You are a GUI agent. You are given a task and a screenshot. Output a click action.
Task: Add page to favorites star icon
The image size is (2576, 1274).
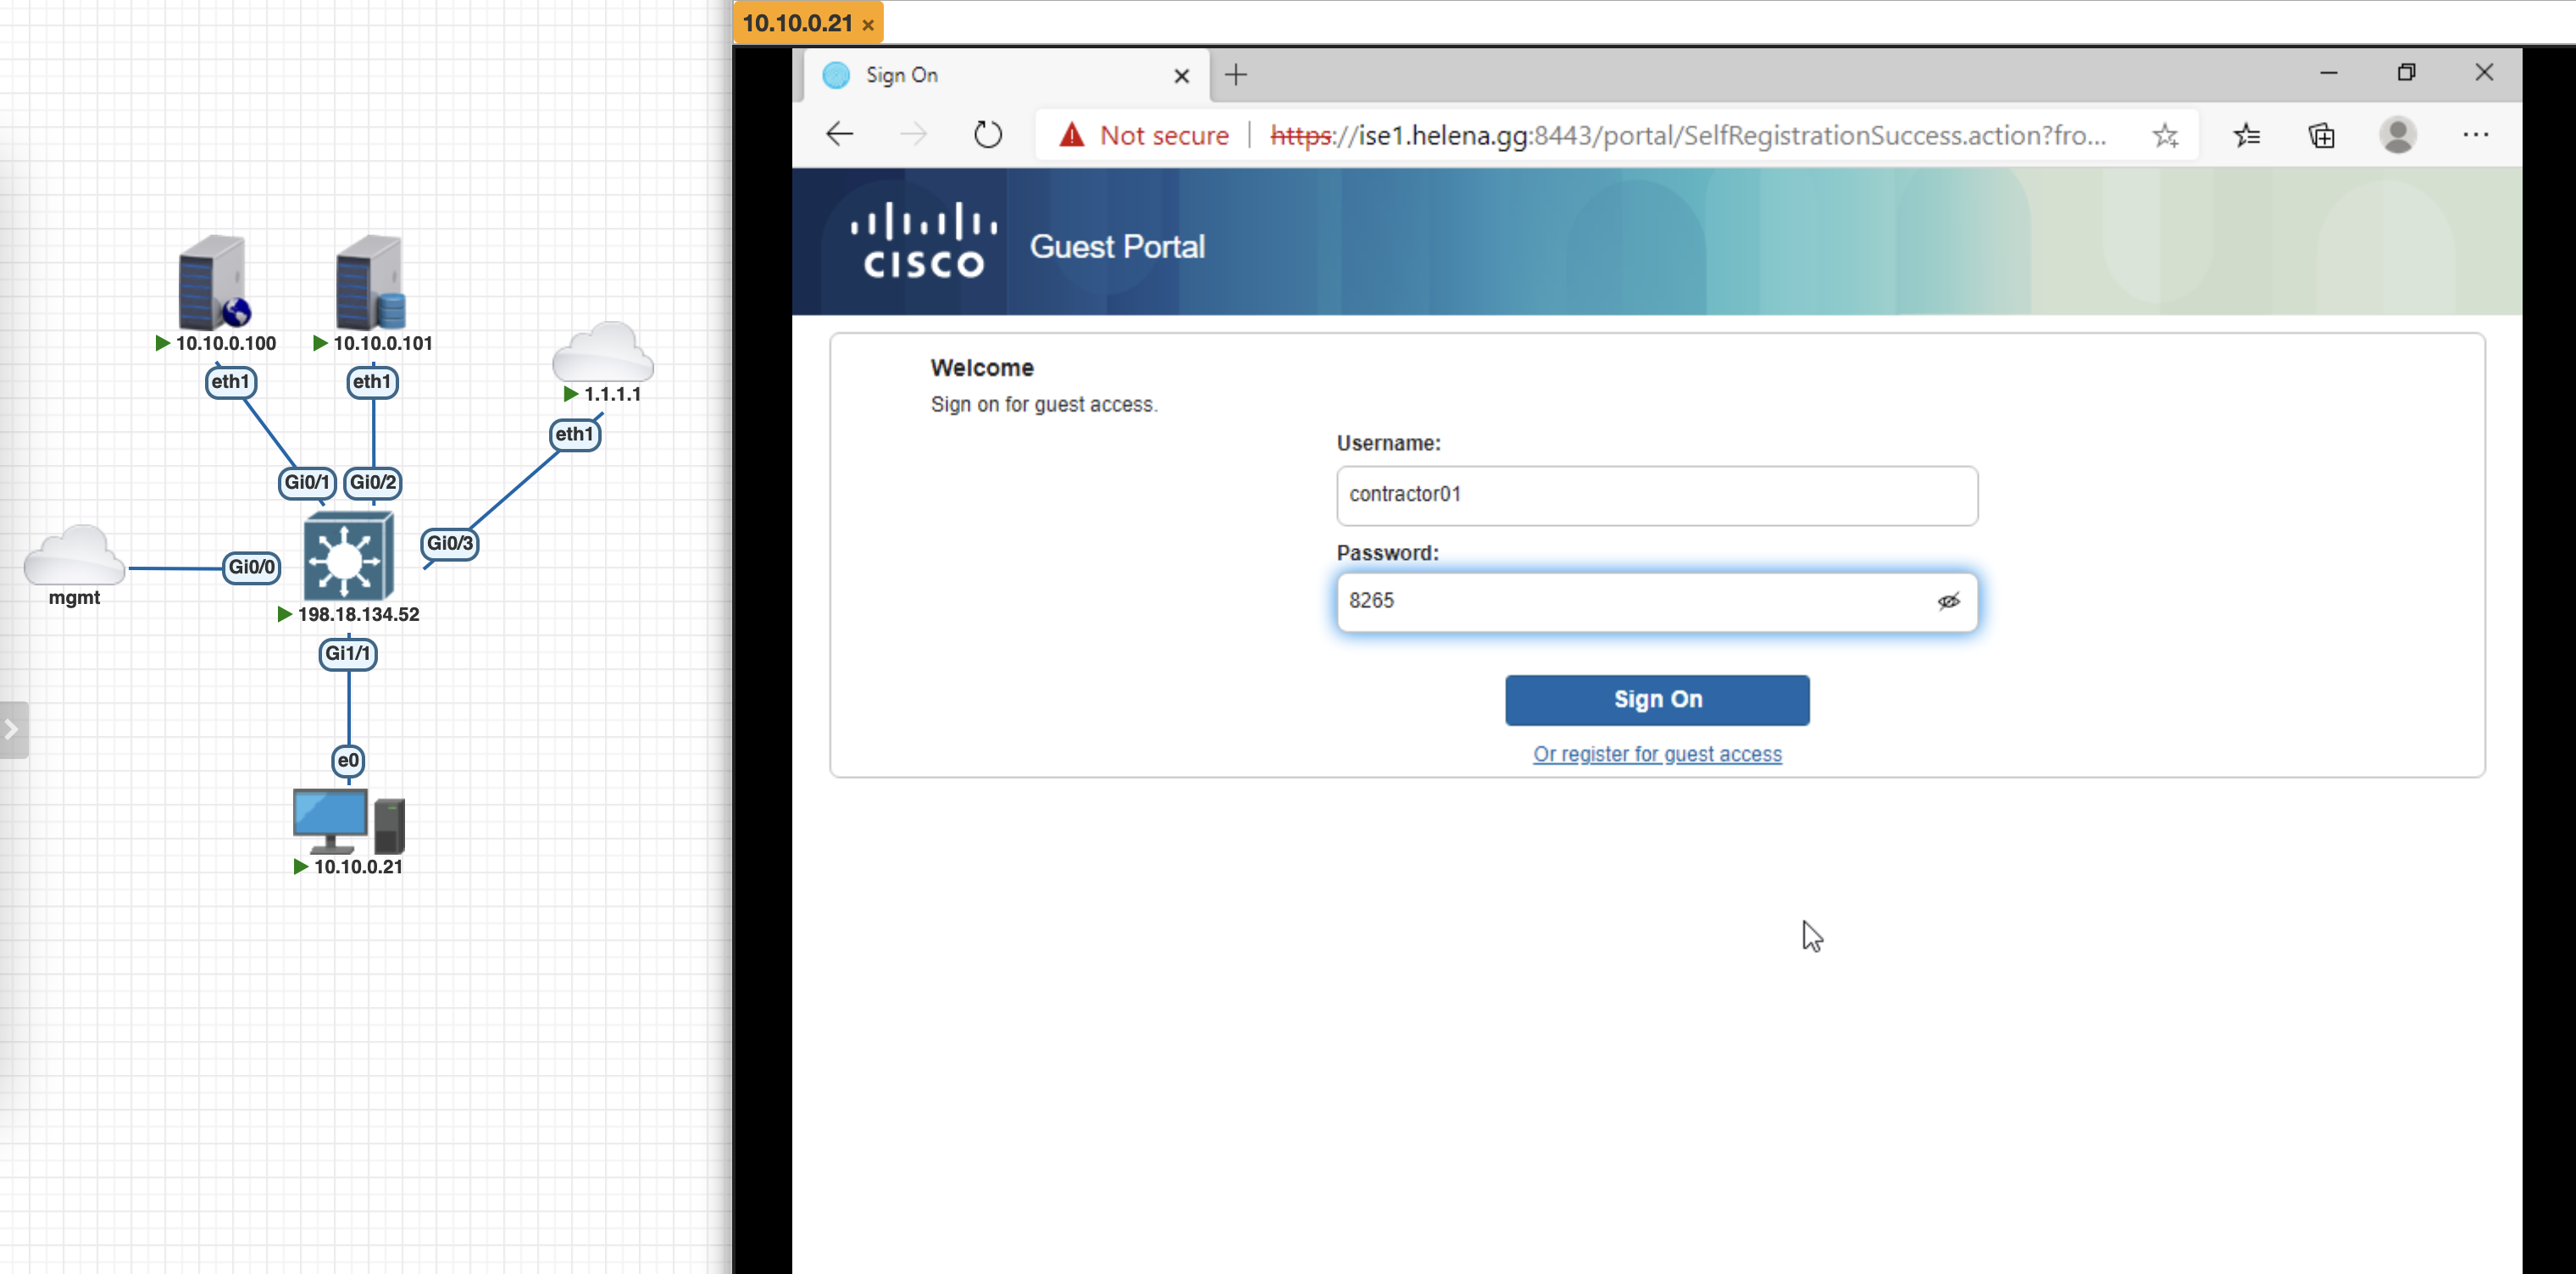click(x=2165, y=135)
